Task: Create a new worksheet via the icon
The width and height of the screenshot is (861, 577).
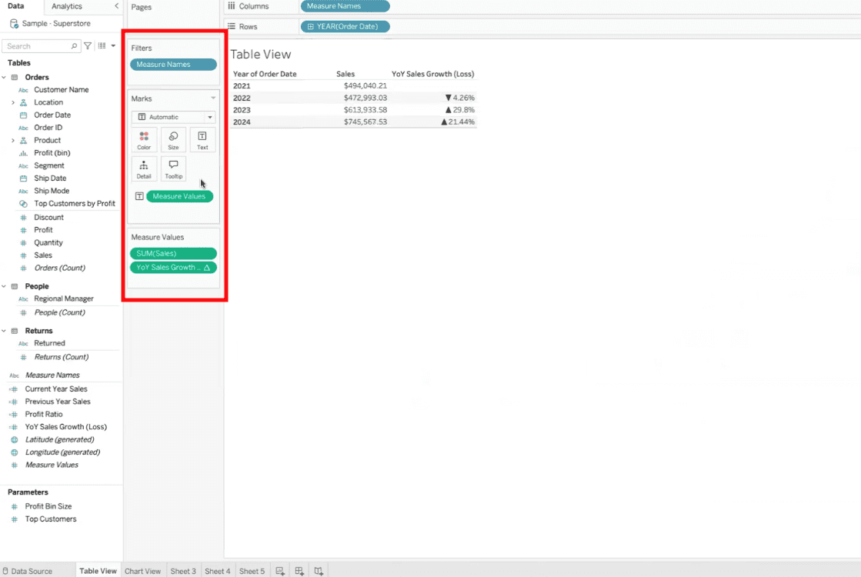Action: (279, 571)
